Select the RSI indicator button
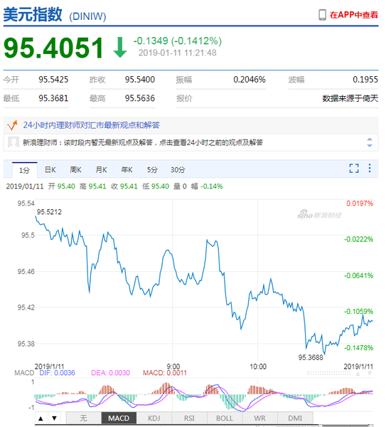Screen dimensions: 391x427 [x=189, y=418]
